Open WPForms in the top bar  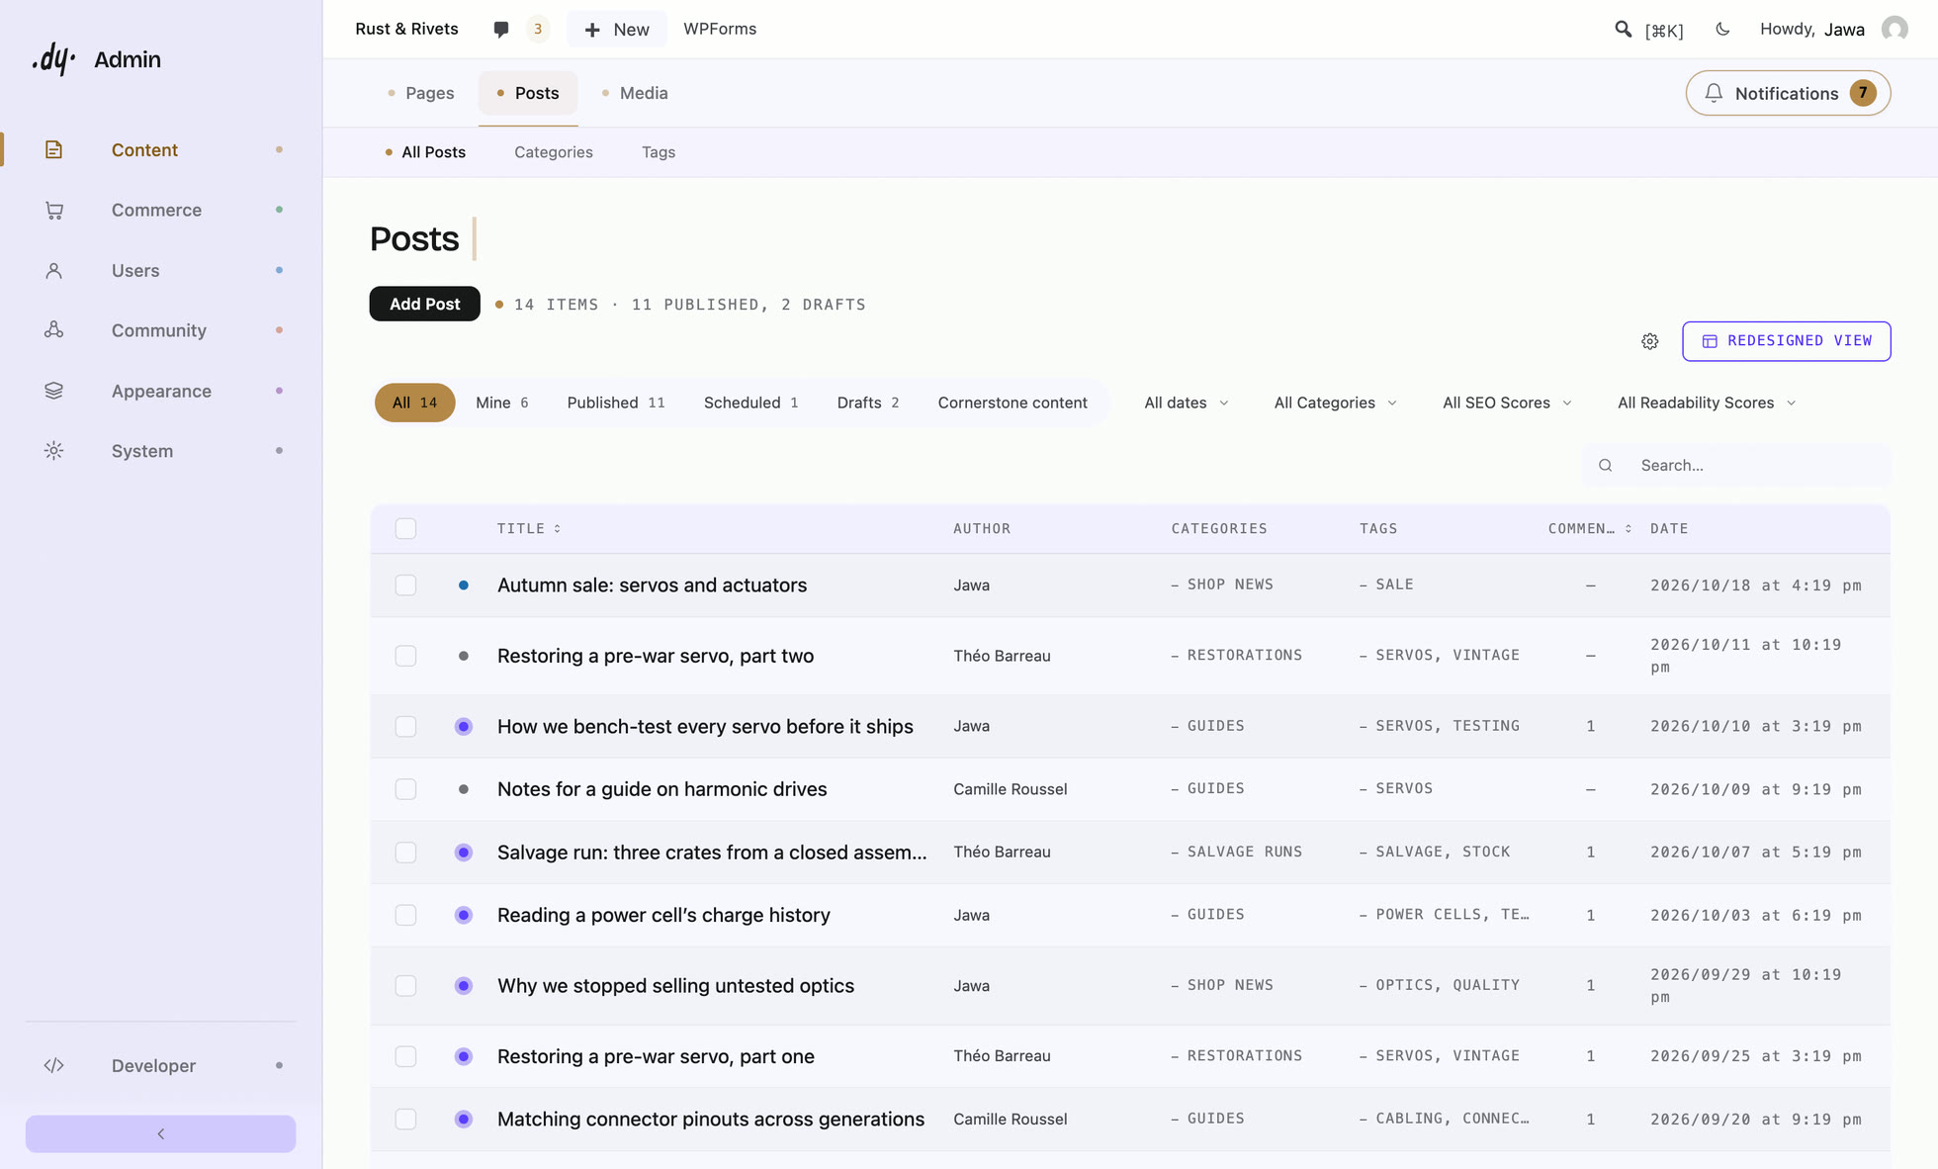coord(720,29)
